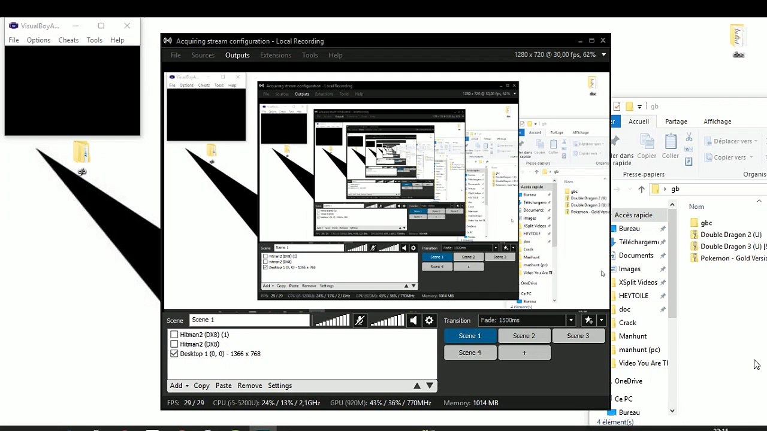Switch to Accueil tab in Explorer
This screenshot has width=767, height=431.
click(639, 122)
